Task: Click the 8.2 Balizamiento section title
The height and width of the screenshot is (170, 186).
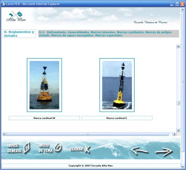Action: pos(108,33)
